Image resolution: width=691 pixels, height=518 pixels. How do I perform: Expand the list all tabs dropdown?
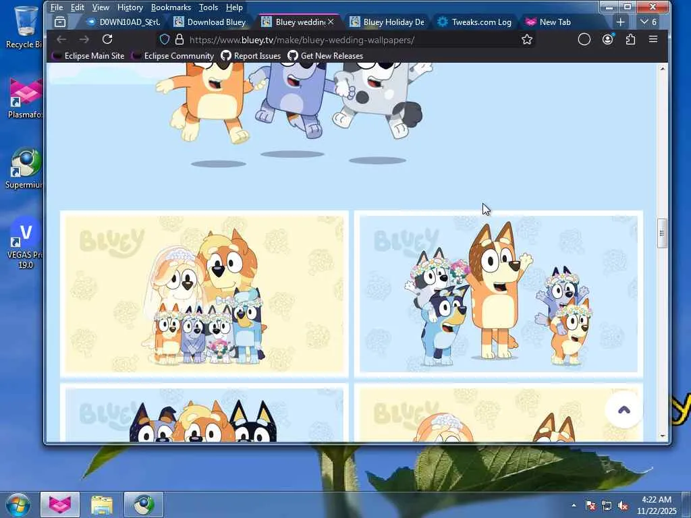click(648, 22)
